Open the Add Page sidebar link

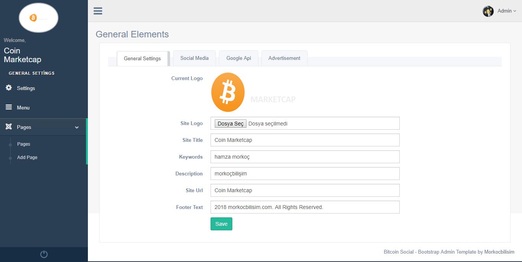[x=27, y=158]
